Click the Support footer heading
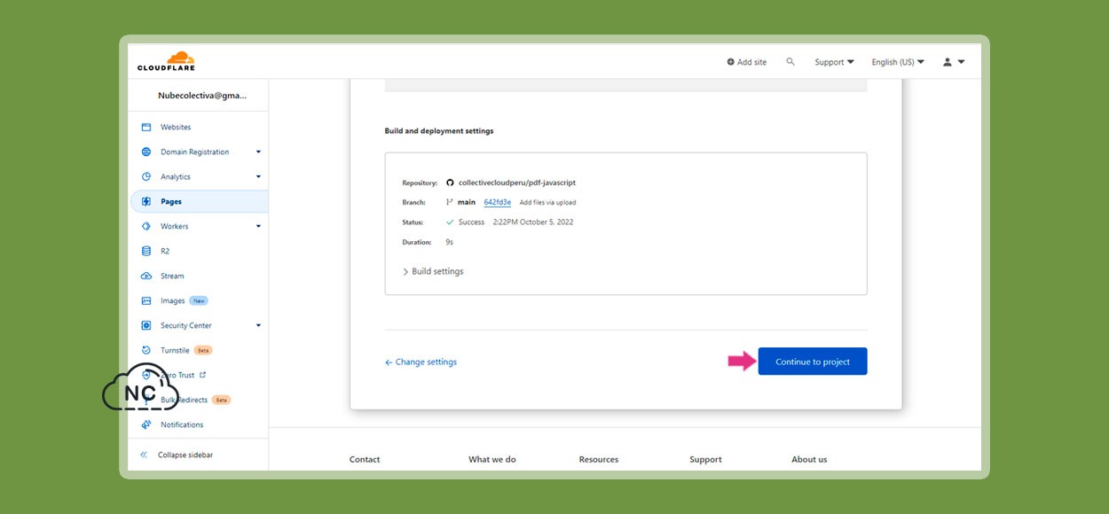Screen dimensions: 1109x514 coord(706,460)
